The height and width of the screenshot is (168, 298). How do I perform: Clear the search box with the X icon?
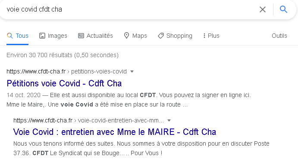click(263, 9)
